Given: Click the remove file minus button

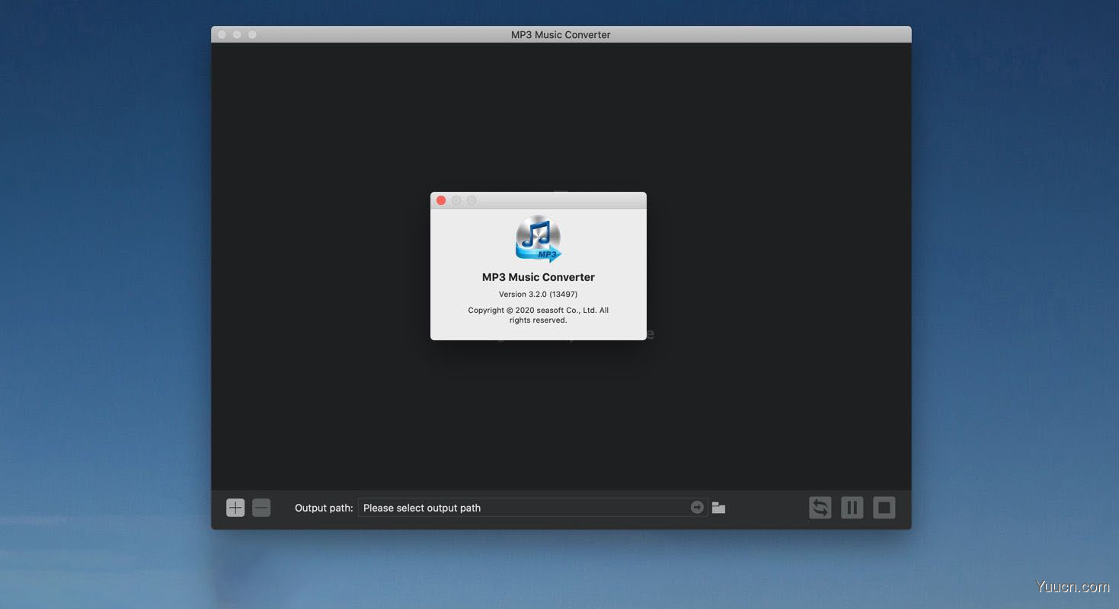Looking at the screenshot, I should 261,508.
